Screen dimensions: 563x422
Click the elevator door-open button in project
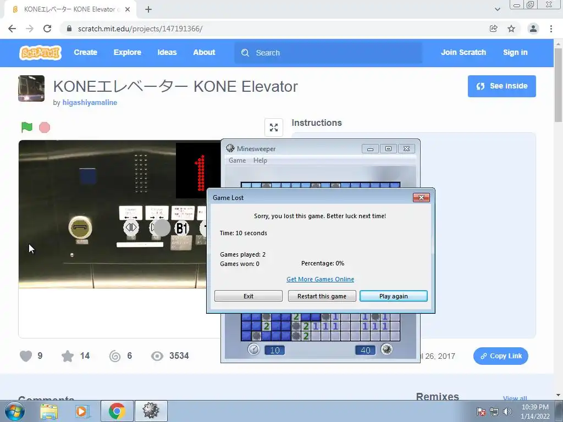point(131,227)
